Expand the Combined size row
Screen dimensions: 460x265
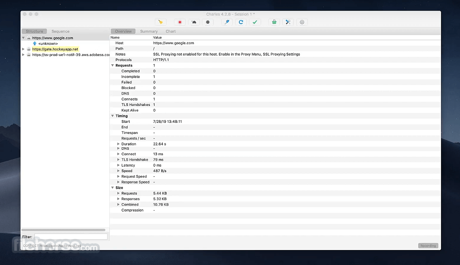point(119,204)
